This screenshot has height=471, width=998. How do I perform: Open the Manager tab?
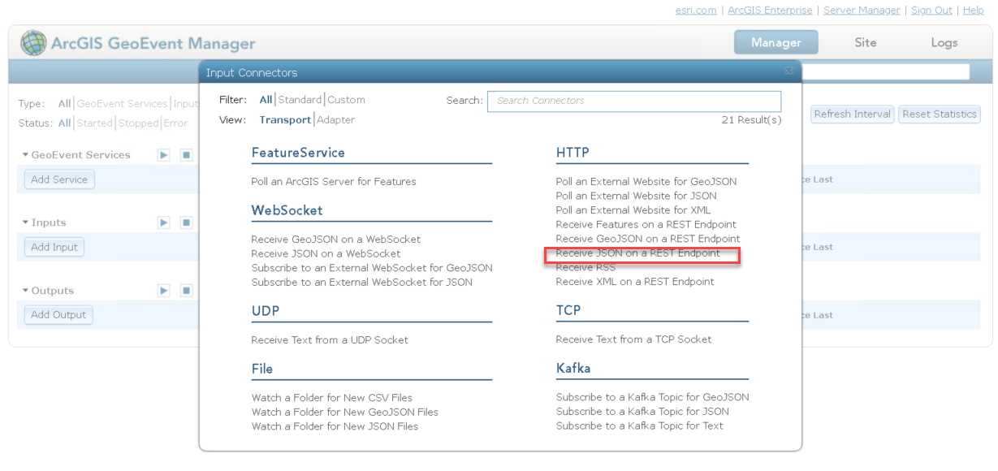click(776, 42)
